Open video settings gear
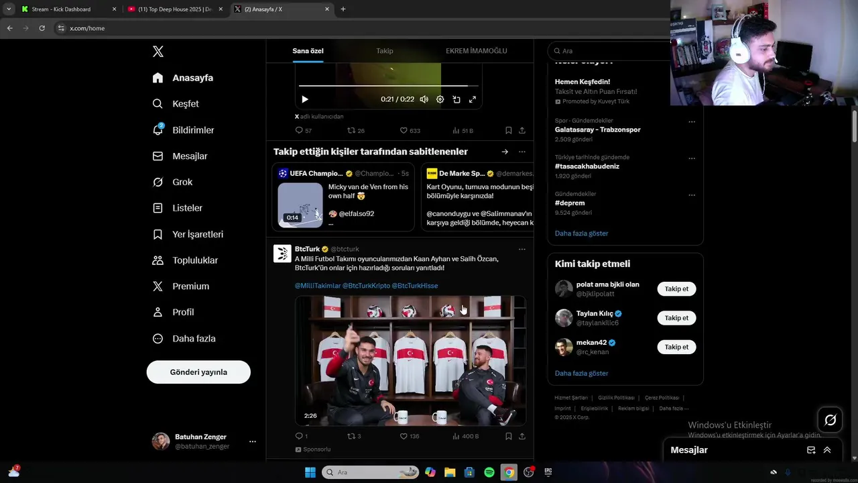 440,99
